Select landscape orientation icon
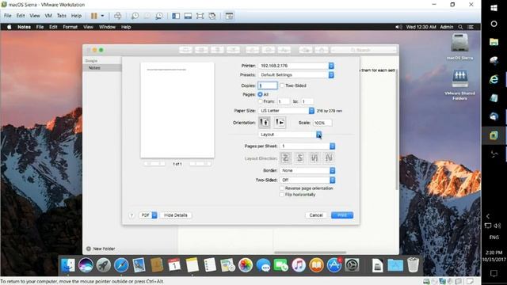 pyautogui.click(x=280, y=123)
